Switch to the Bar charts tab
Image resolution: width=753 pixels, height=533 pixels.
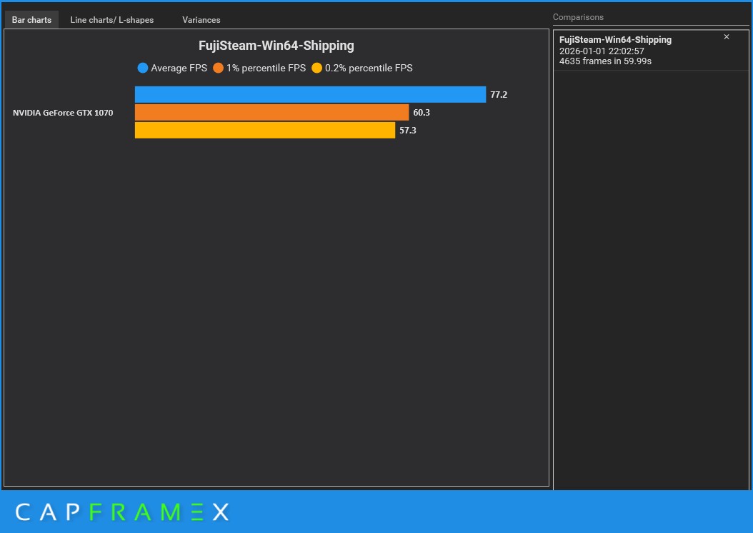(31, 20)
